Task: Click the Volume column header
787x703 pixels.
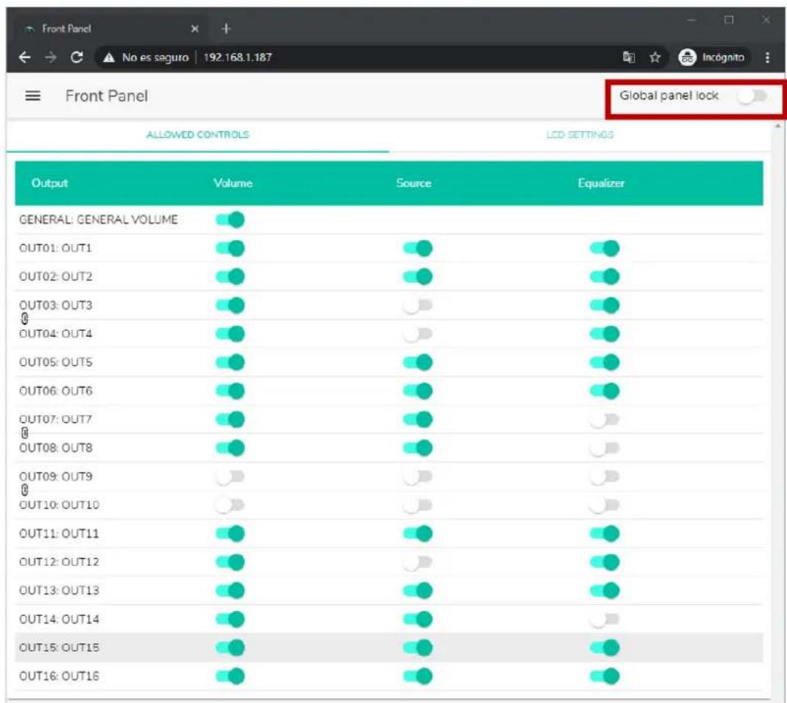Action: pos(233,183)
